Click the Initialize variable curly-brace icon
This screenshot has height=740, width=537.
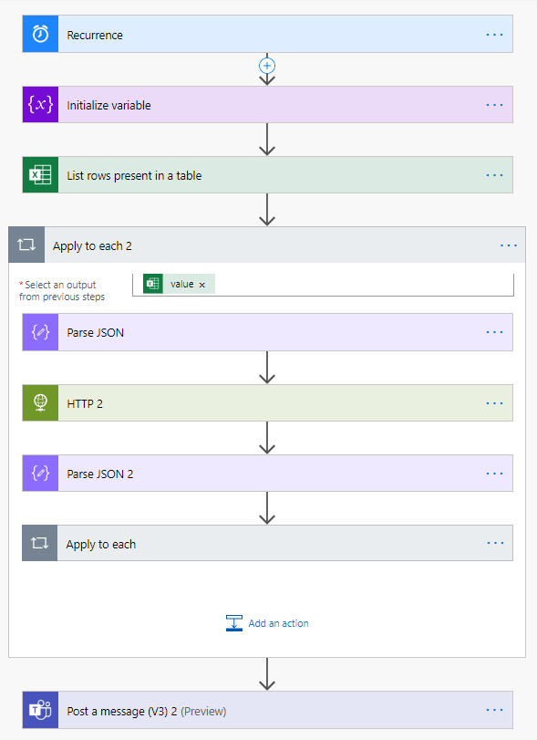pyautogui.click(x=40, y=104)
